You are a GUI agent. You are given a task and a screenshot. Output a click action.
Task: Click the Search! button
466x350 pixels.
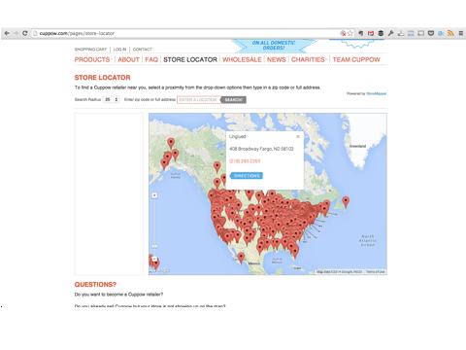[x=233, y=99]
